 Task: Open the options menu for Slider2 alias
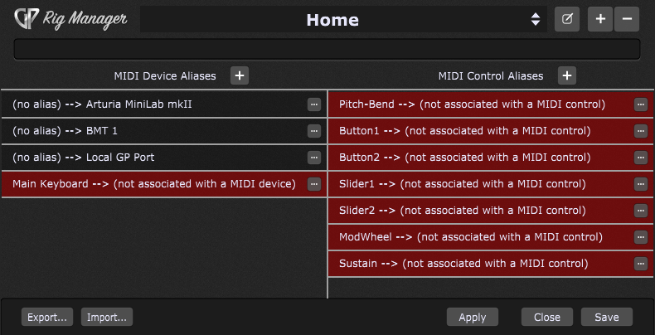(x=640, y=211)
